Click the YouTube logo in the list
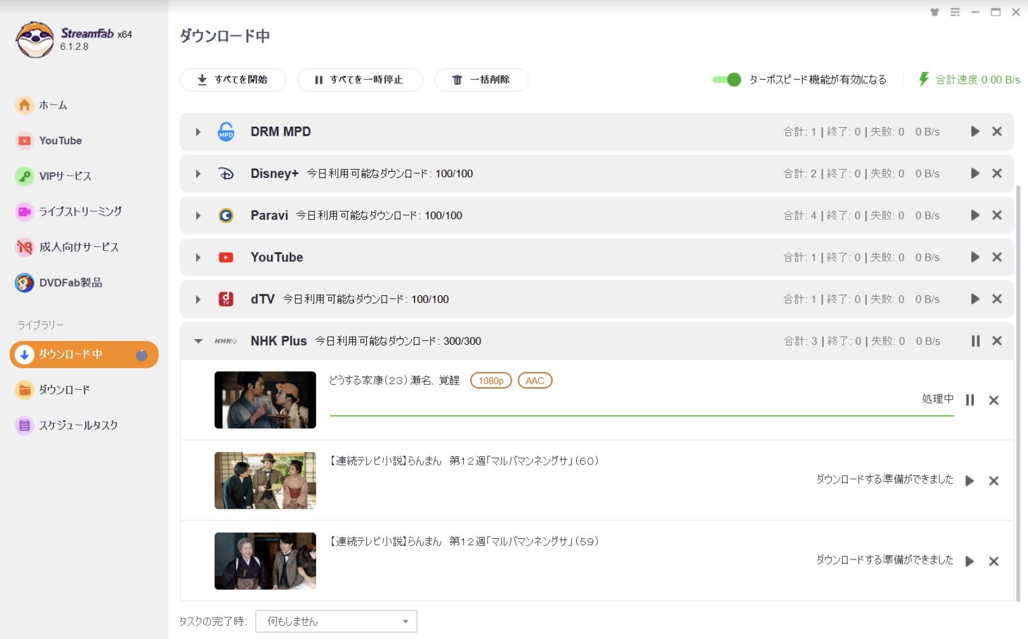 pyautogui.click(x=226, y=257)
